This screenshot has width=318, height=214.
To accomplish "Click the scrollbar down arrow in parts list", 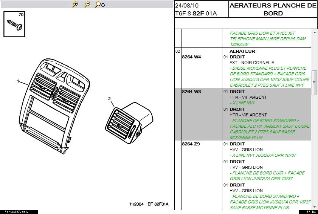I will click(314, 206).
